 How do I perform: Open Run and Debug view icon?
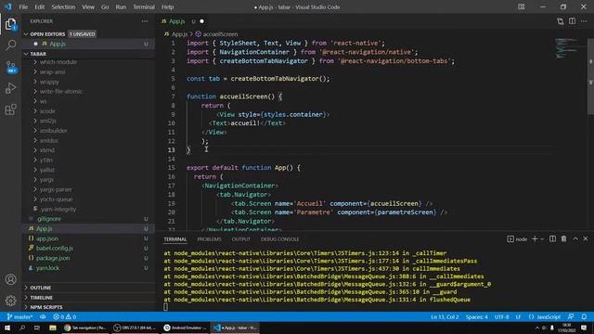(10, 88)
